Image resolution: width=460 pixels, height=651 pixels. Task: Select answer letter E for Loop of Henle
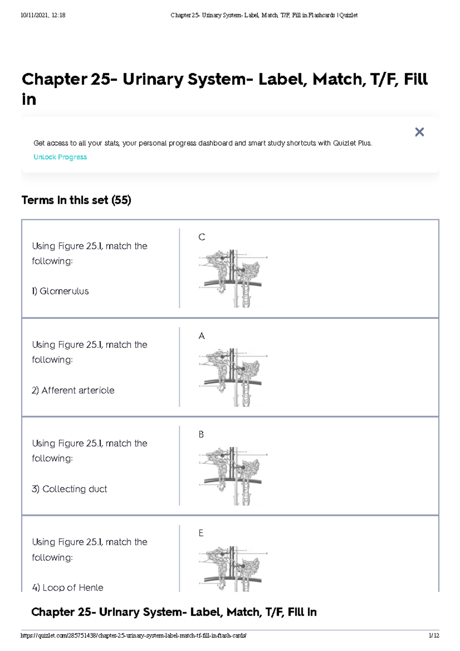[x=201, y=533]
